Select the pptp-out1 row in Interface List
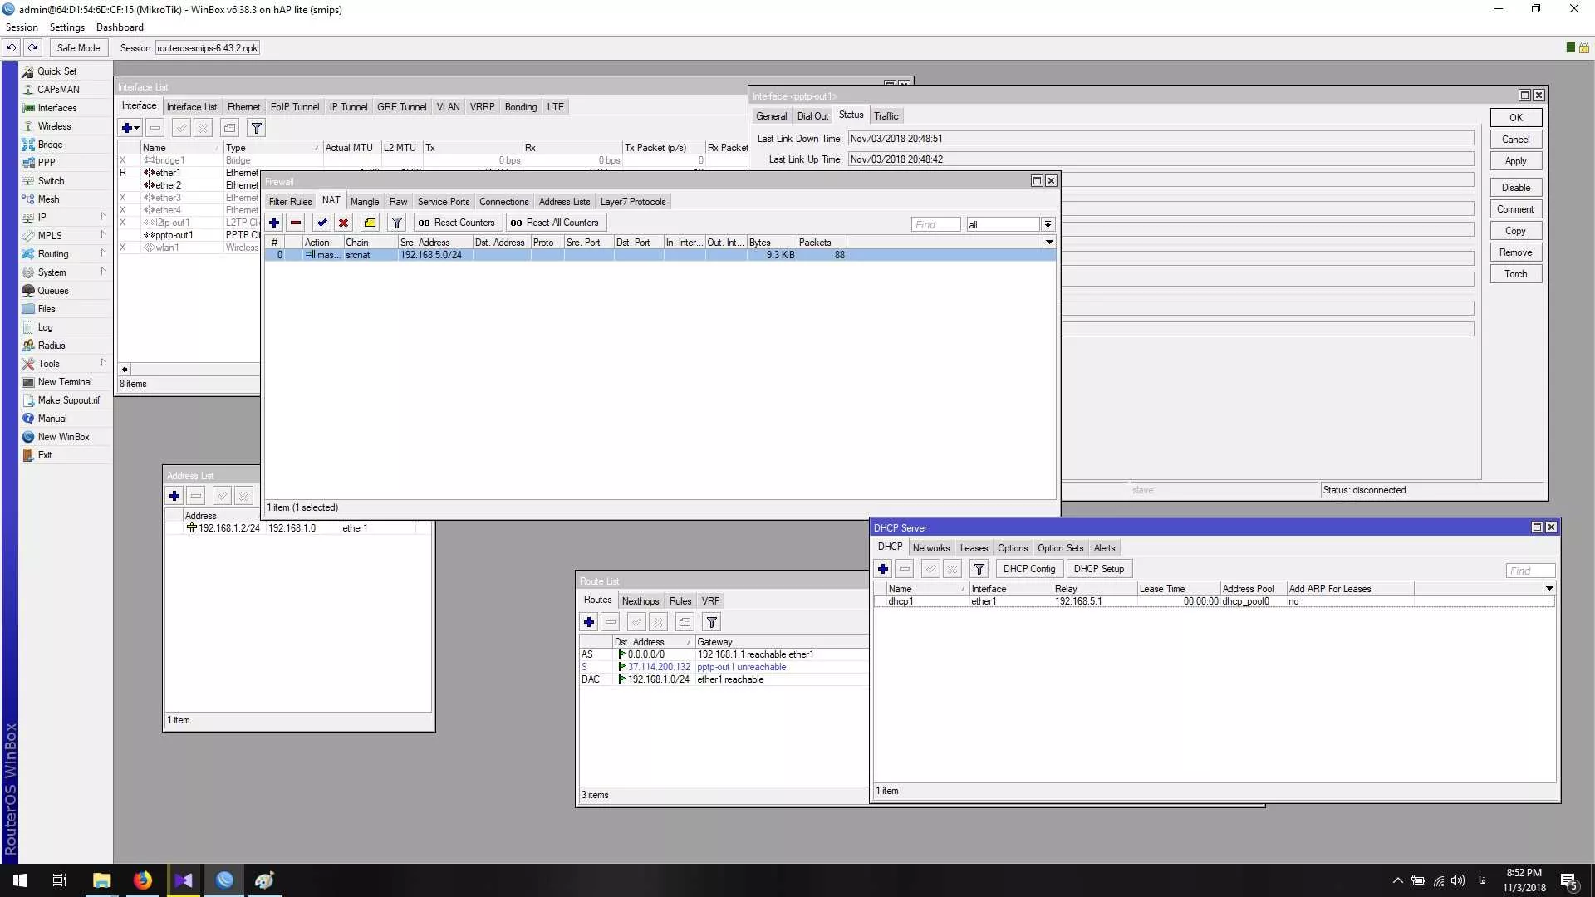Image resolution: width=1595 pixels, height=897 pixels. [189, 235]
